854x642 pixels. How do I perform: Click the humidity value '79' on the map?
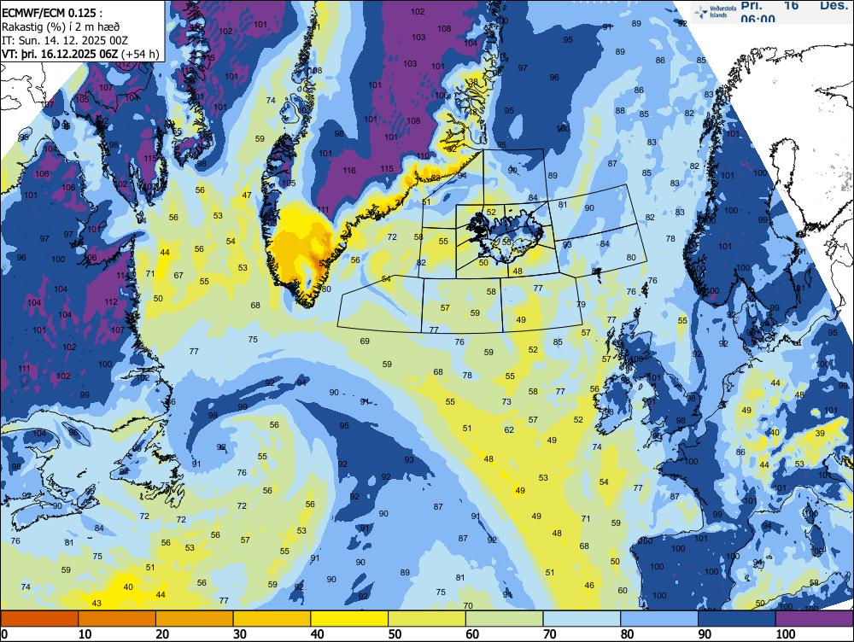[581, 304]
